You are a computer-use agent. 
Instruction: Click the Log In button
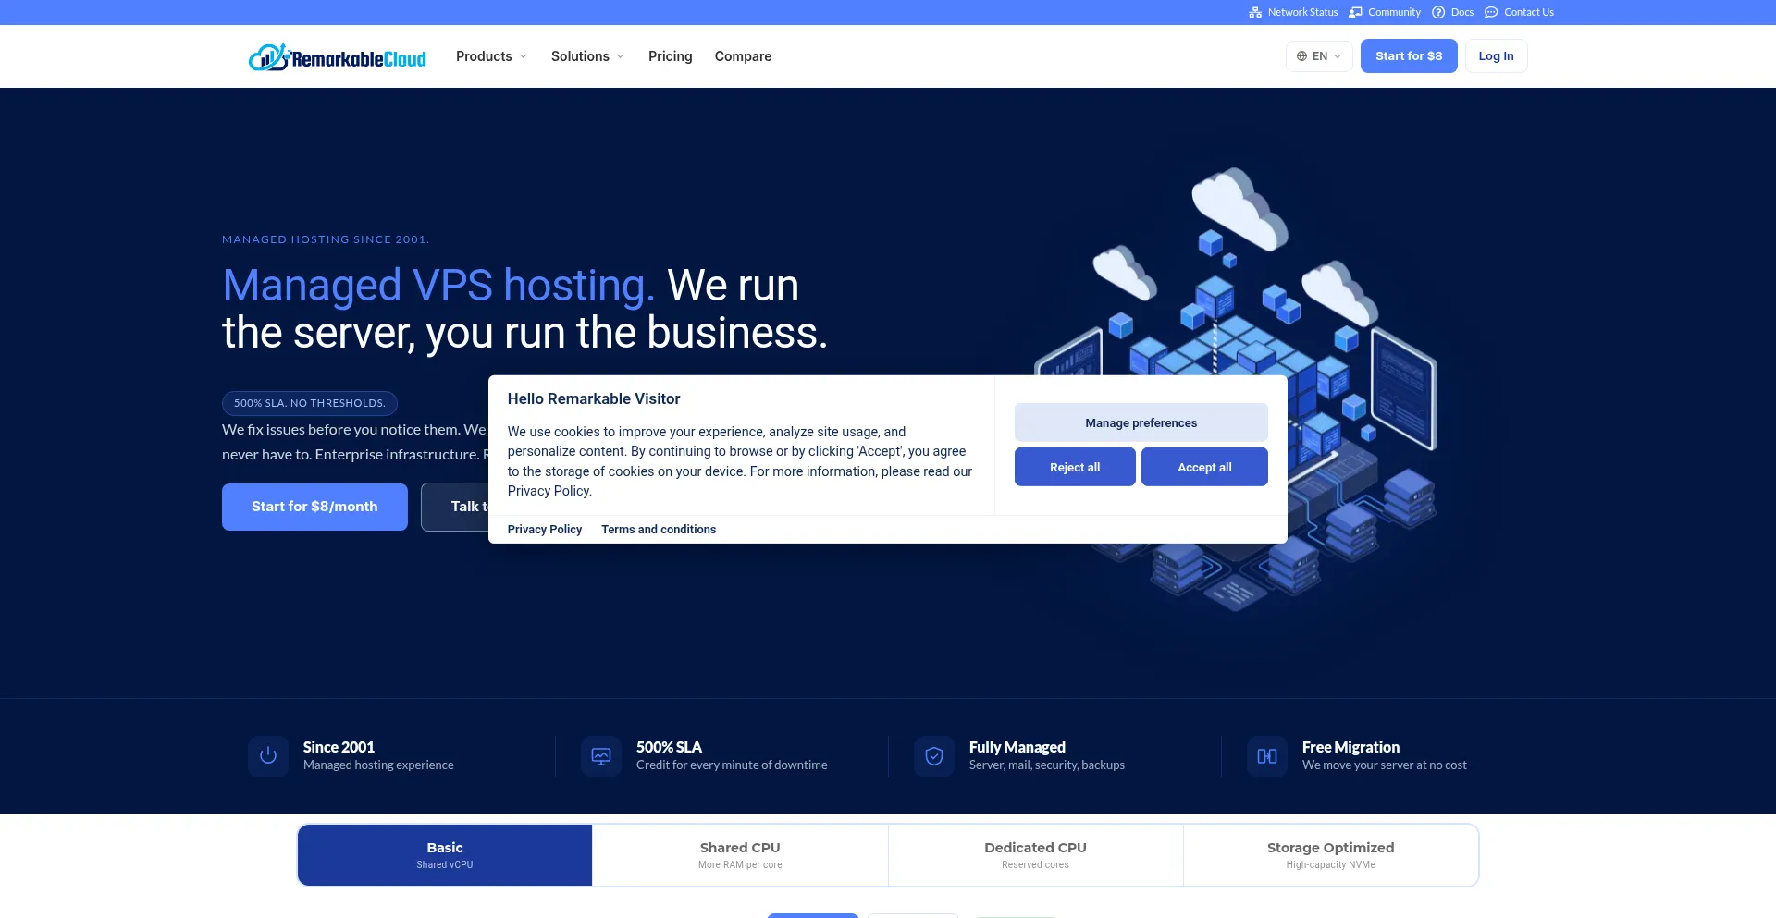pos(1496,56)
